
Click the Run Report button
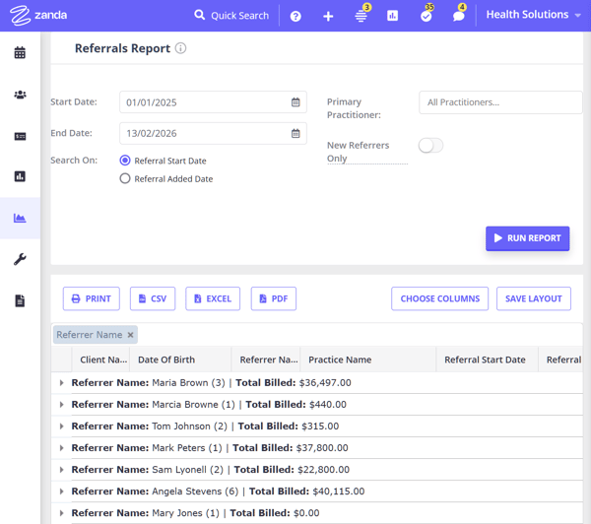(x=527, y=238)
